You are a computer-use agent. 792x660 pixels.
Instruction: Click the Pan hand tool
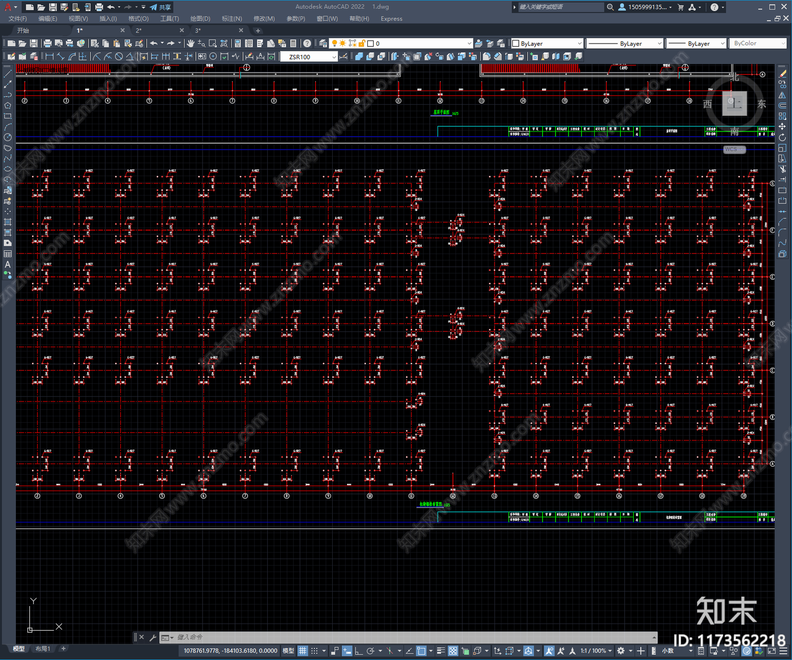click(191, 44)
